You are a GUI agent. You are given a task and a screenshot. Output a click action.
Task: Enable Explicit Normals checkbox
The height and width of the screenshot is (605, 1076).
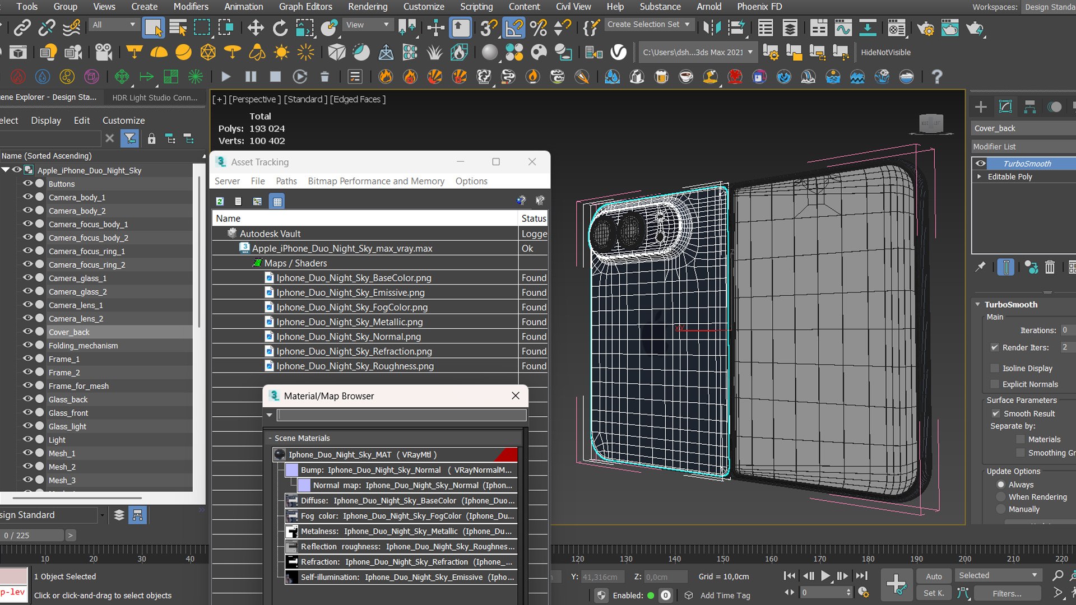pyautogui.click(x=995, y=384)
